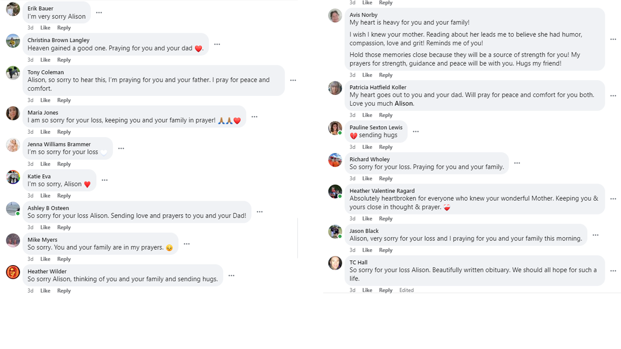The image size is (621, 349).
Task: Open three-dot menu for TC Hall's comment
Action: (613, 271)
